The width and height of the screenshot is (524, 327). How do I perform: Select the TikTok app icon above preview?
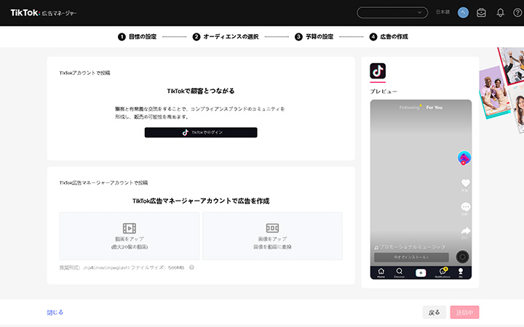tap(378, 70)
